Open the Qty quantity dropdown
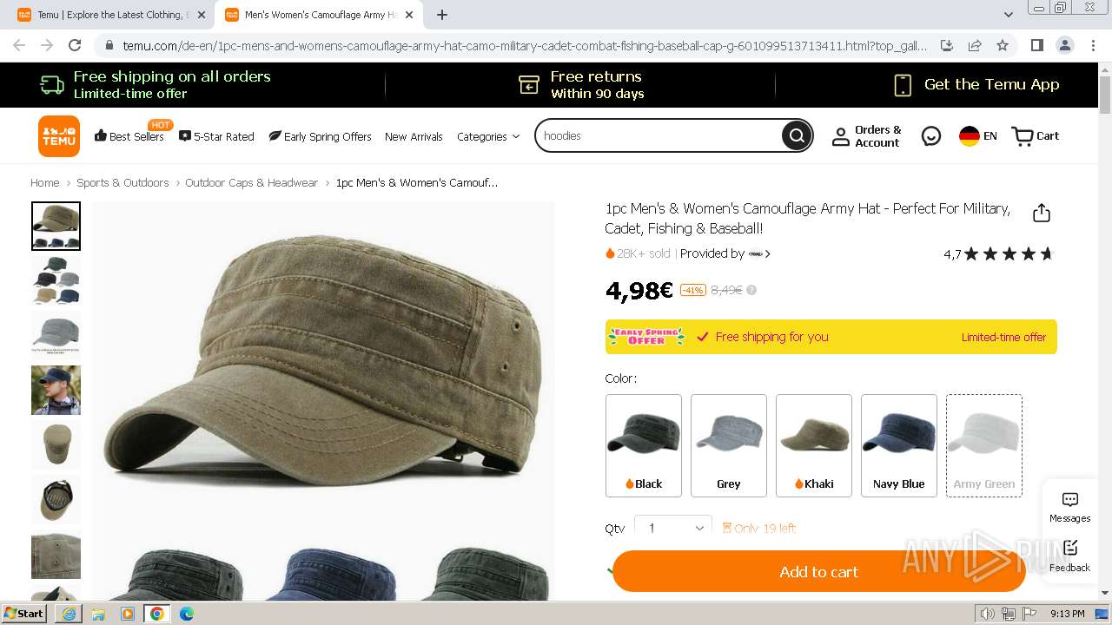Viewport: 1112px width, 625px height. click(673, 528)
